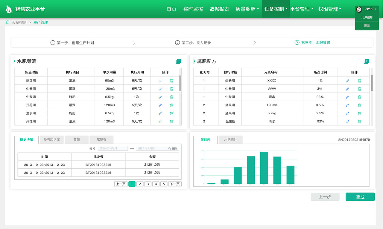
Task: Click the 水肥策略 table scrollbar thumb
Action: (x=180, y=83)
